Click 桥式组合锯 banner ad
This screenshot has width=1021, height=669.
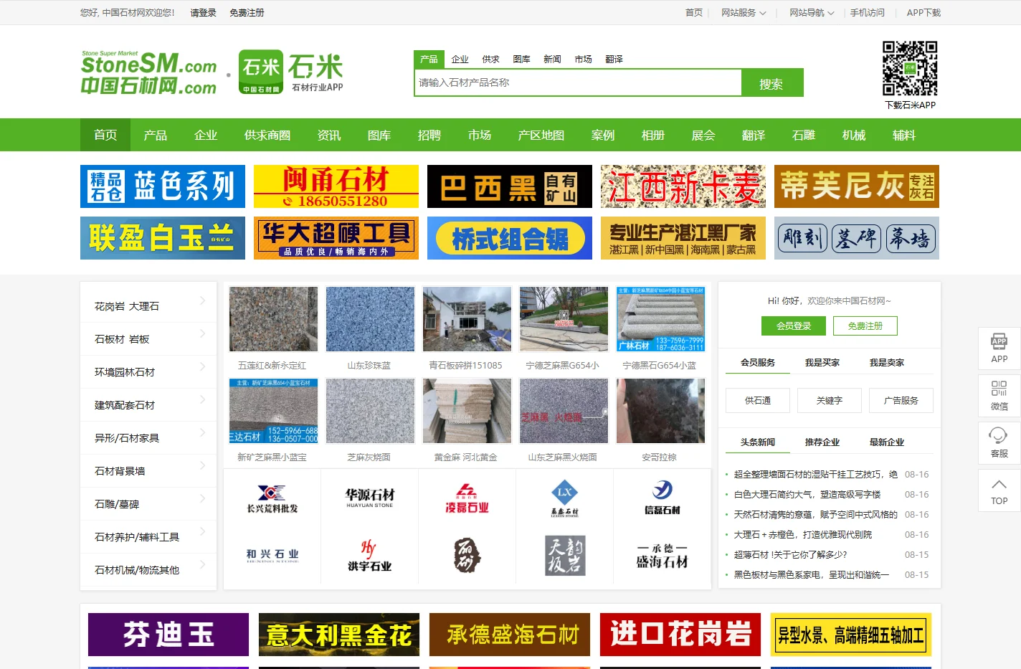(510, 238)
